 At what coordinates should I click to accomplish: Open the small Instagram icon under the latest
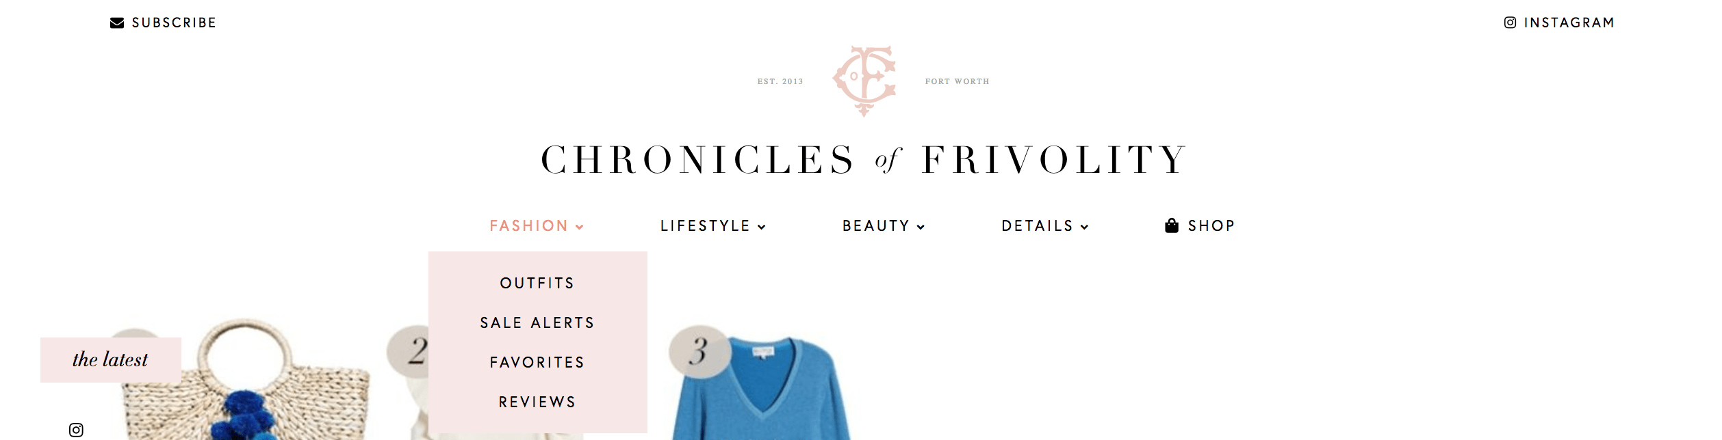click(76, 430)
